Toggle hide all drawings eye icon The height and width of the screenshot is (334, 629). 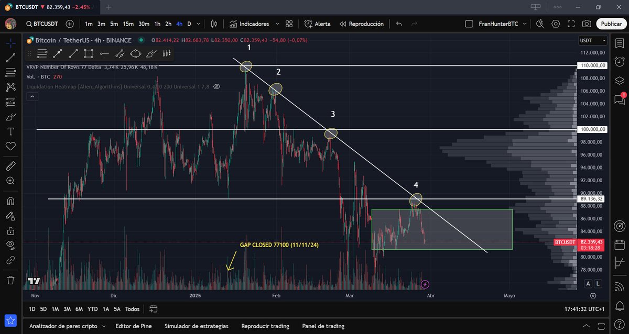tap(10, 245)
